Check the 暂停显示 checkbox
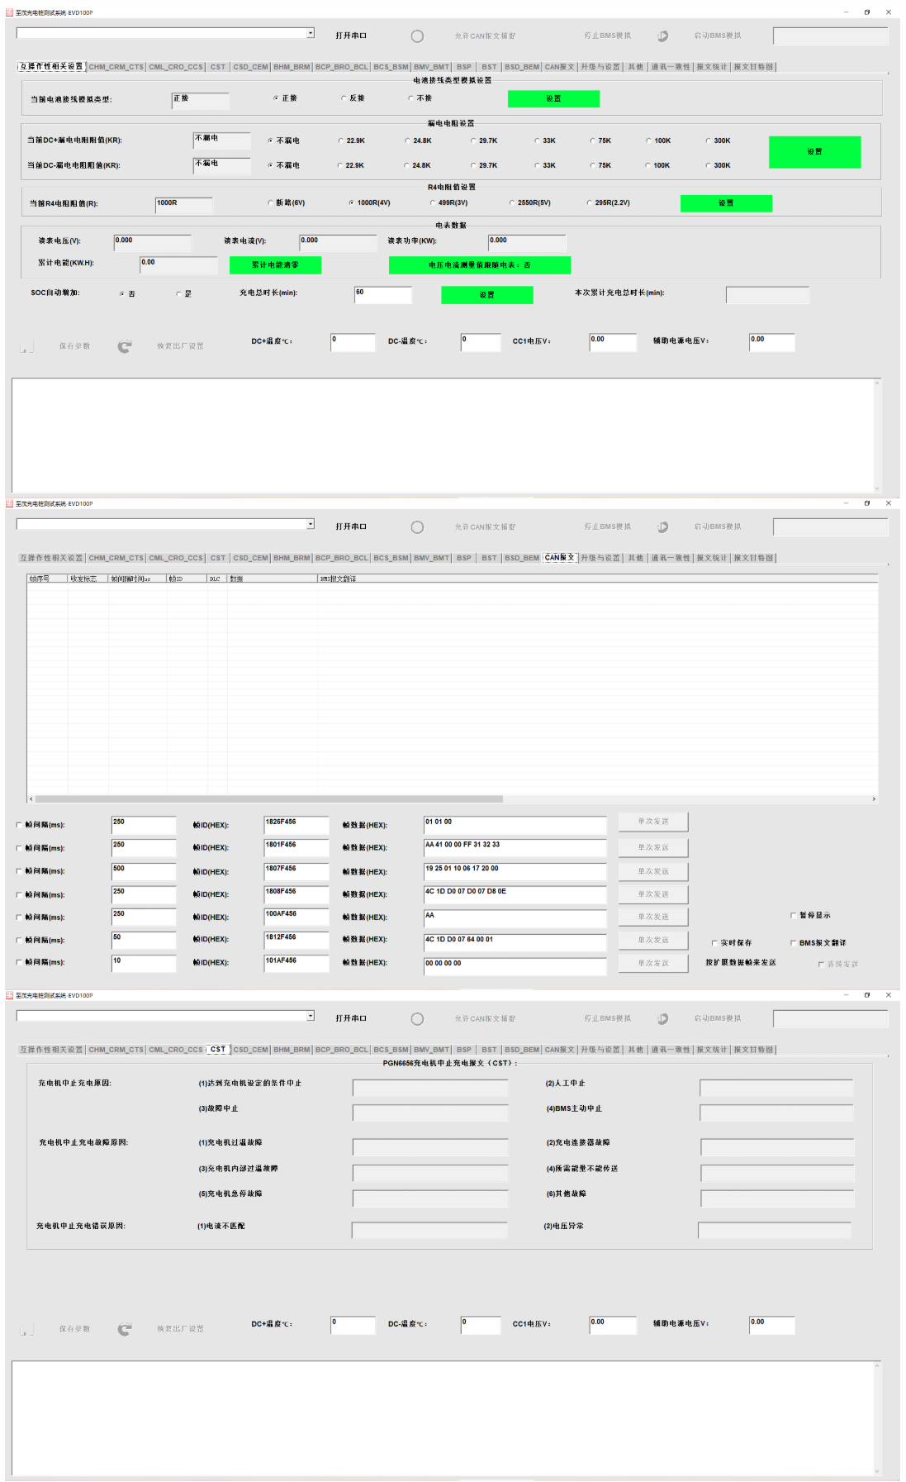Image resolution: width=906 pixels, height=1482 pixels. point(794,916)
